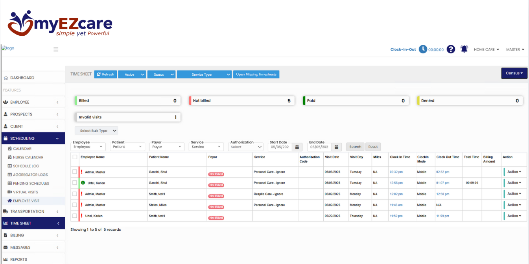Viewport: 529px width, 264px height.
Task: Open notifications bell icon
Action: click(464, 49)
